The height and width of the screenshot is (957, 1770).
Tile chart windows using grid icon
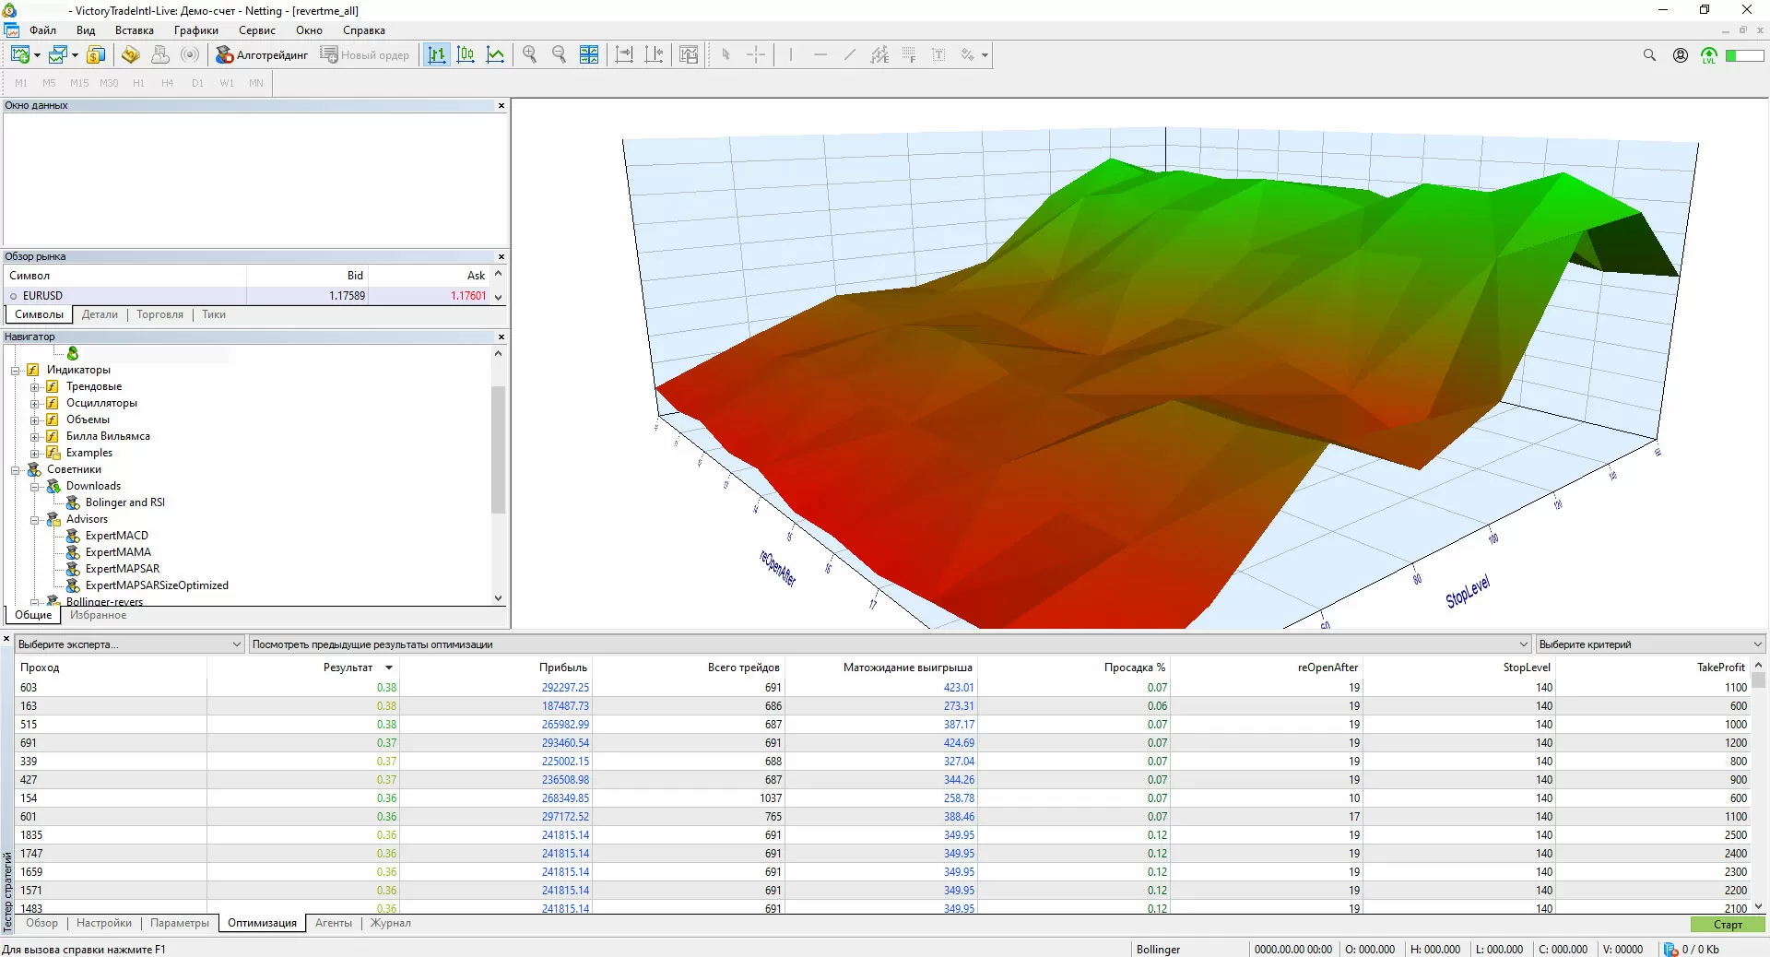(x=589, y=55)
